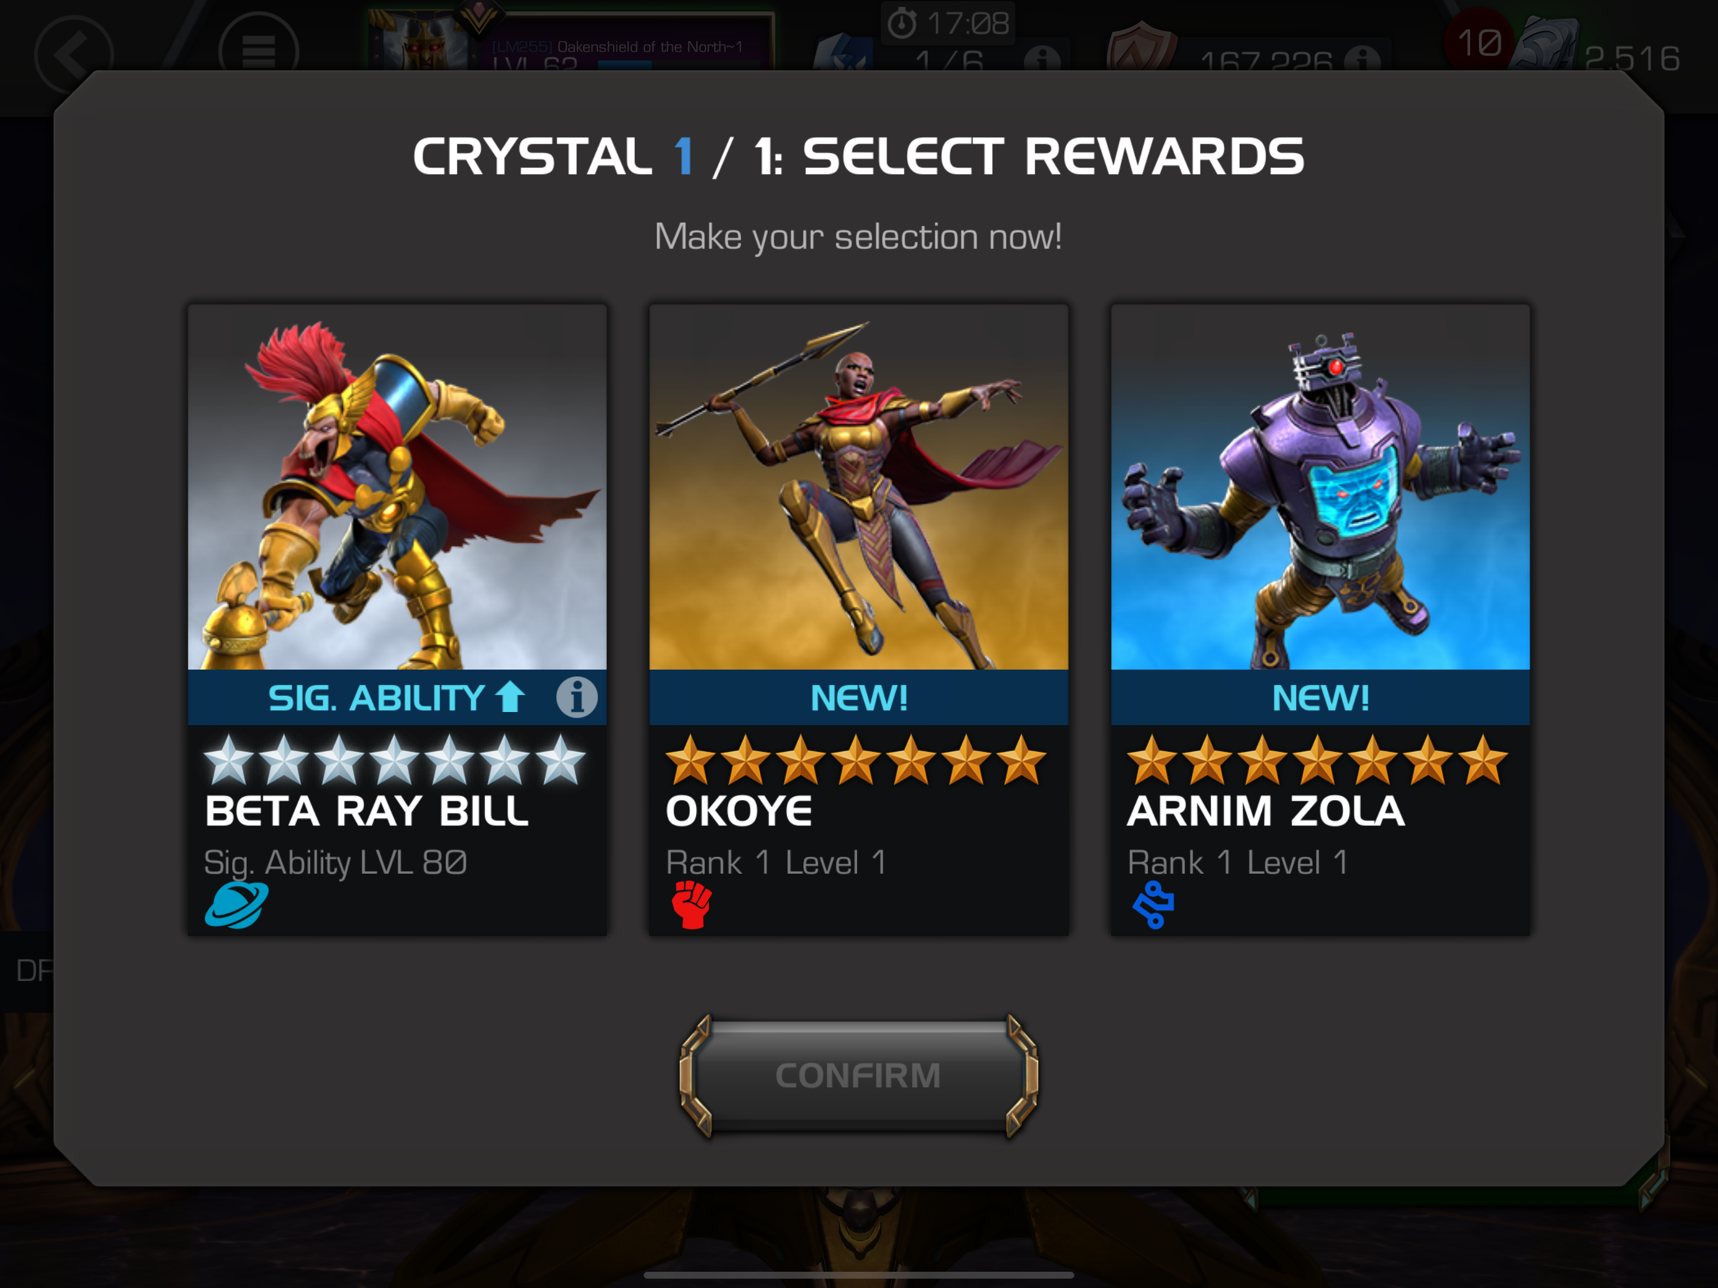This screenshot has height=1288, width=1718.
Task: Go back with the top-left arrow
Action: point(74,54)
